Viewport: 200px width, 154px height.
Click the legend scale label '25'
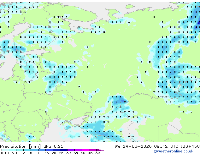61,153
